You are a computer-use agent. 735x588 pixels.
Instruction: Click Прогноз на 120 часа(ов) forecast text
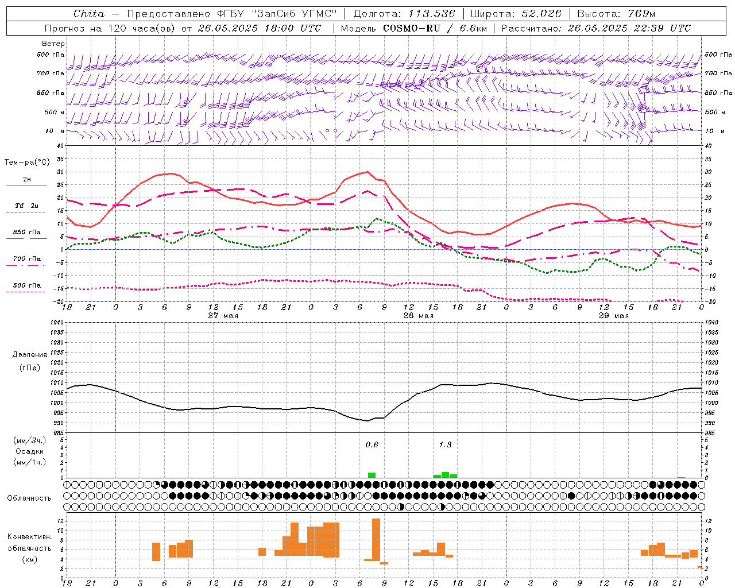coord(109,28)
